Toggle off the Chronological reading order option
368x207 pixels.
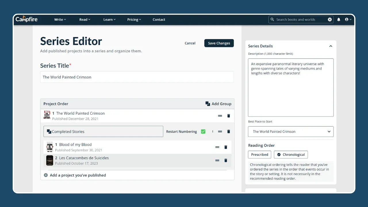[x=291, y=154]
